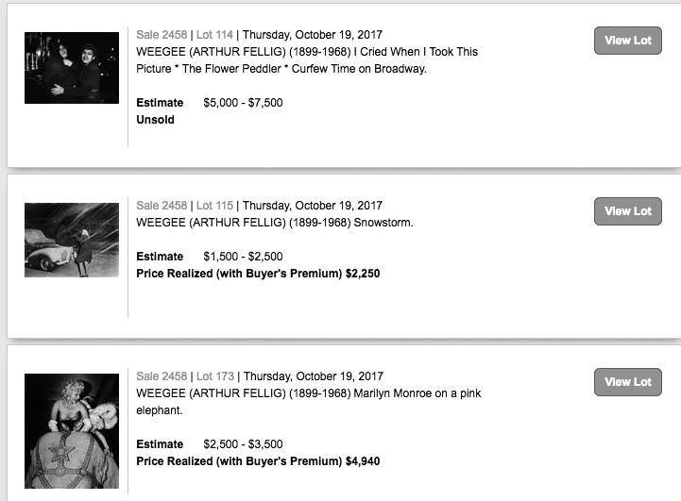Open the Lot 115 link
The image size is (681, 501).
(x=213, y=206)
